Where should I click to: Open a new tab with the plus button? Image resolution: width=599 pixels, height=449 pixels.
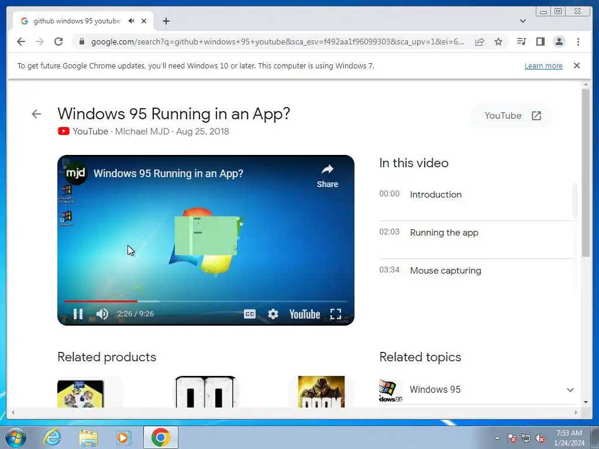coord(166,21)
